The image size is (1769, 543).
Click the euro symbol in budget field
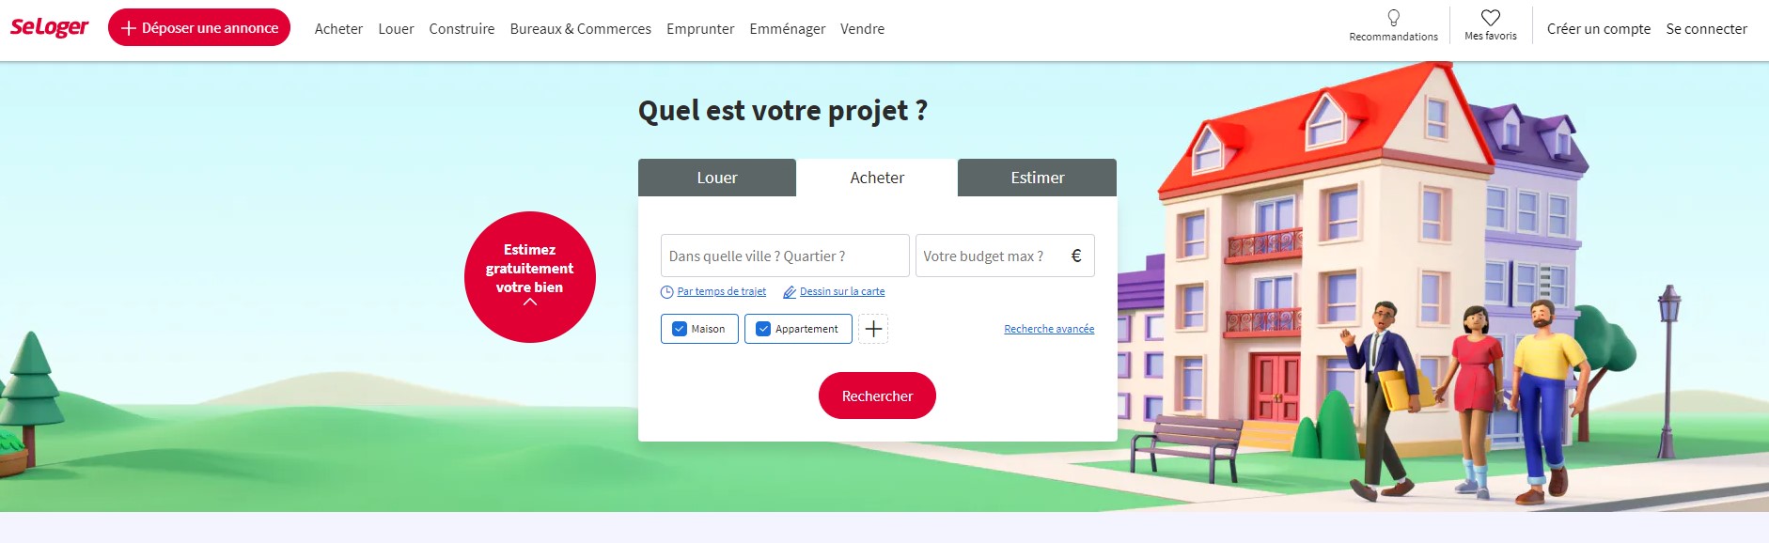tap(1076, 256)
